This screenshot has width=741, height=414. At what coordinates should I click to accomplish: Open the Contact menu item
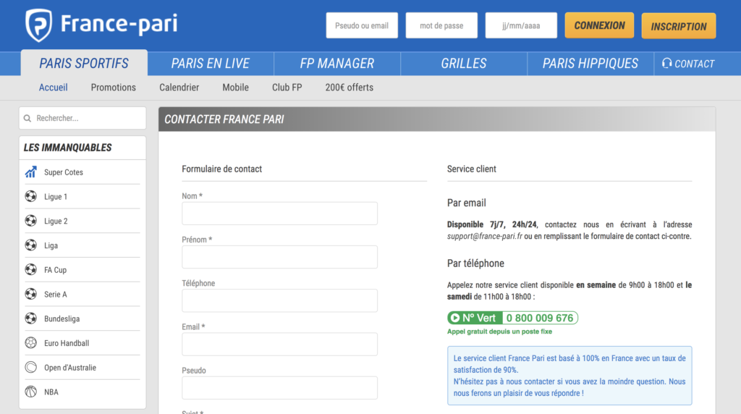click(688, 63)
